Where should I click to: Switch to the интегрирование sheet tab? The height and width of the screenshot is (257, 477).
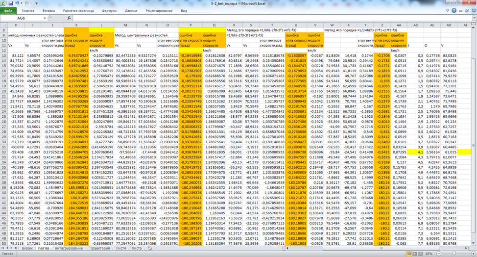pyautogui.click(x=69, y=249)
